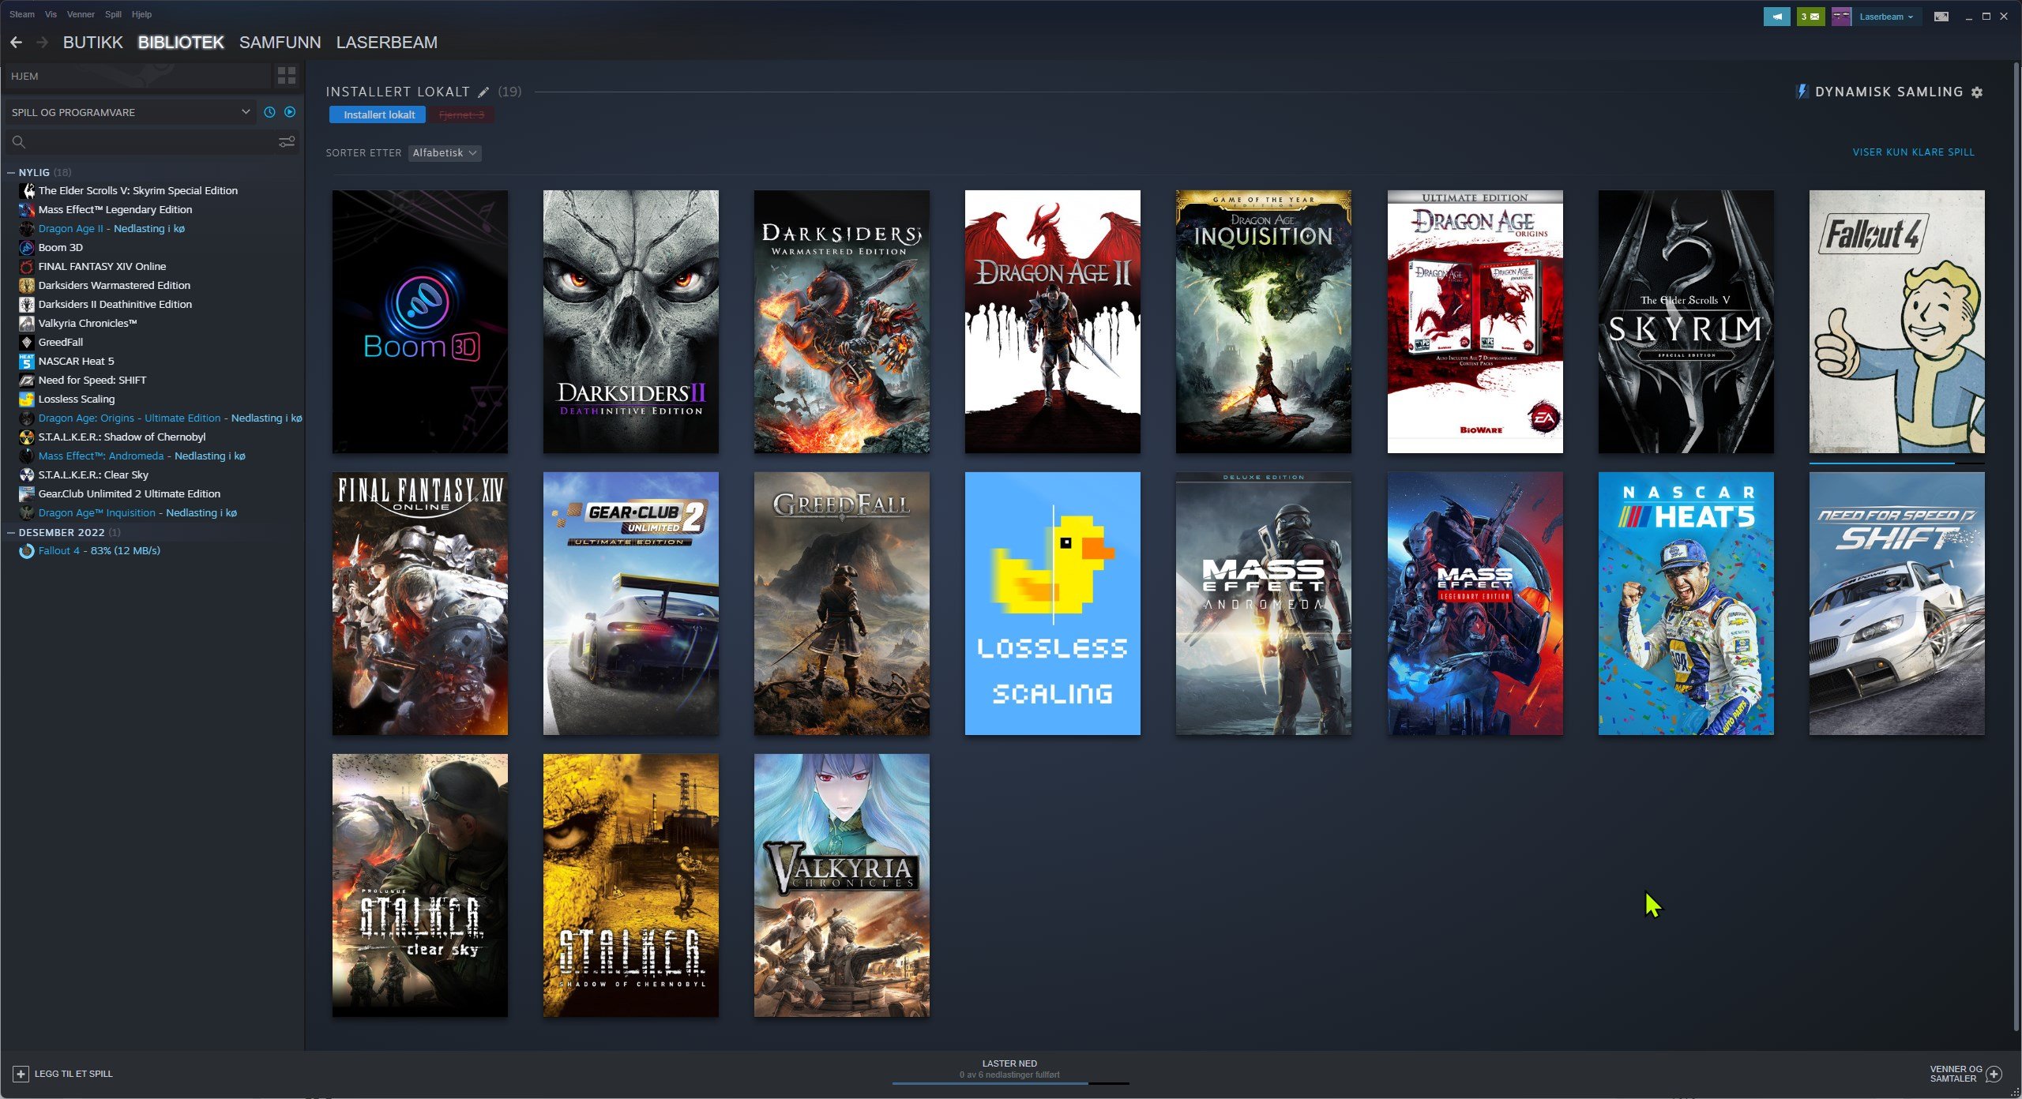This screenshot has height=1099, width=2022.
Task: Go to Hjem library home
Action: [x=137, y=77]
